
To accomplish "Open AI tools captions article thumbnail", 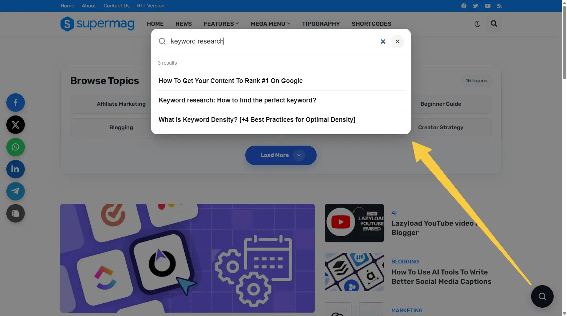I will point(354,272).
